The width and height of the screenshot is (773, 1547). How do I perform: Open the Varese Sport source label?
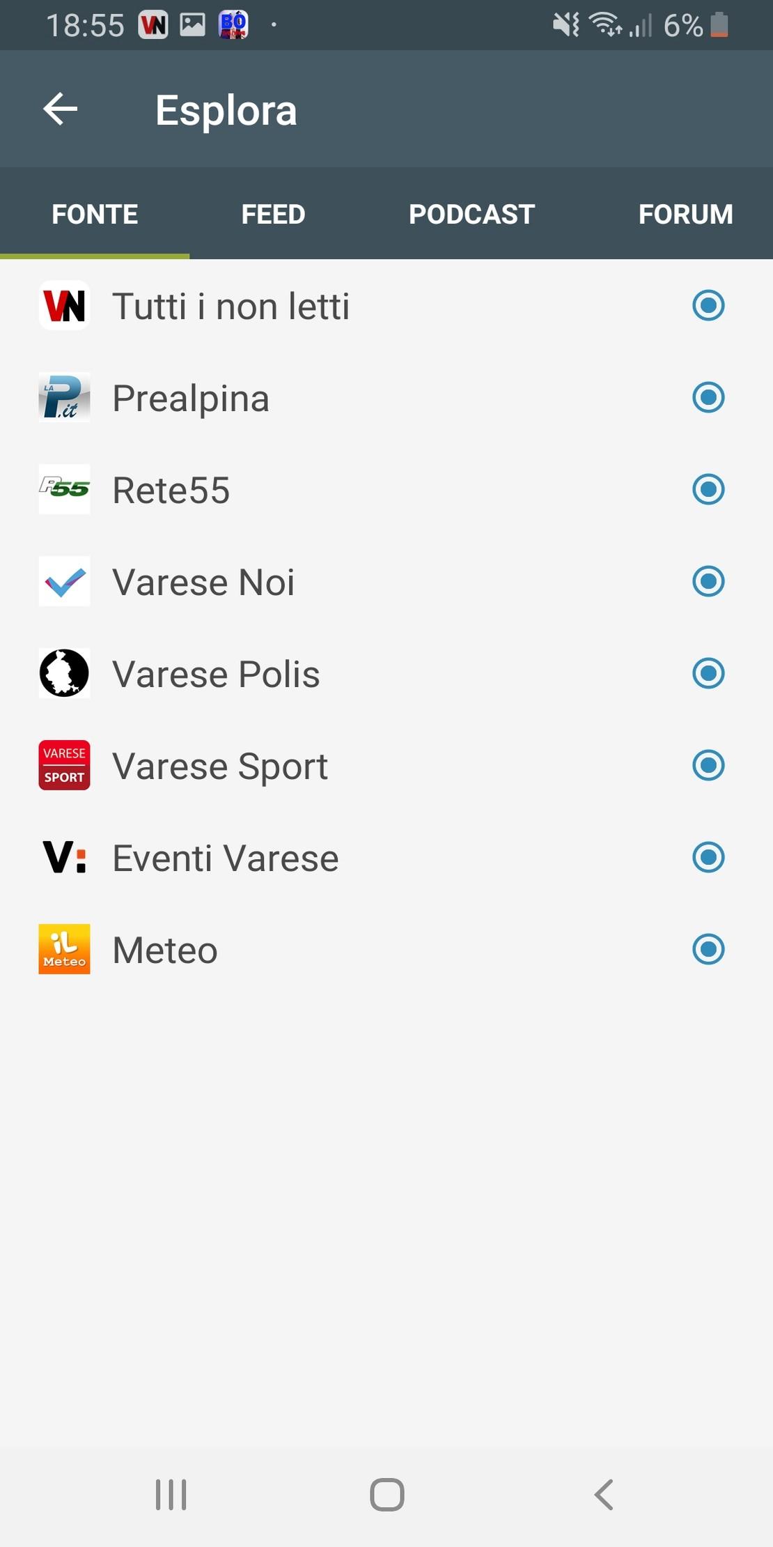(220, 766)
